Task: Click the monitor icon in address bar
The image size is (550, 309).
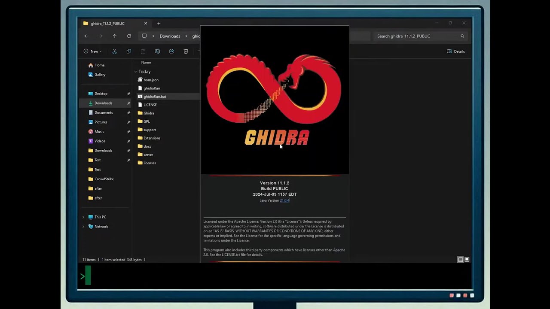Action: [x=144, y=36]
